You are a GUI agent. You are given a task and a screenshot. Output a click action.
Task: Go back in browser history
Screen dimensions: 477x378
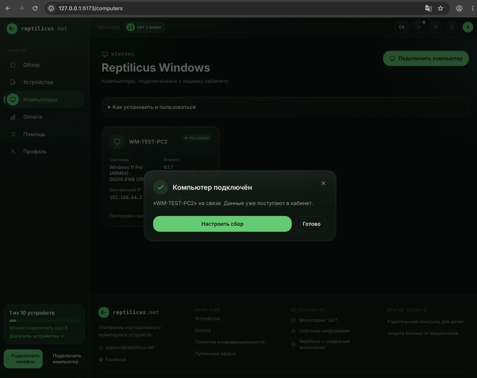point(8,8)
